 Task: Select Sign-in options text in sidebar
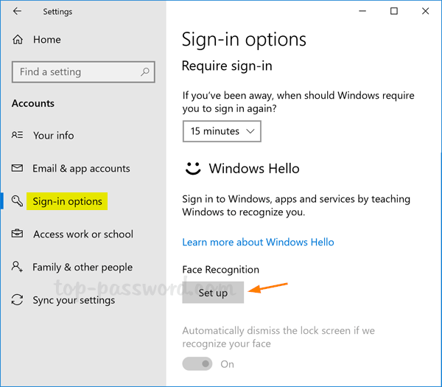pyautogui.click(x=68, y=201)
